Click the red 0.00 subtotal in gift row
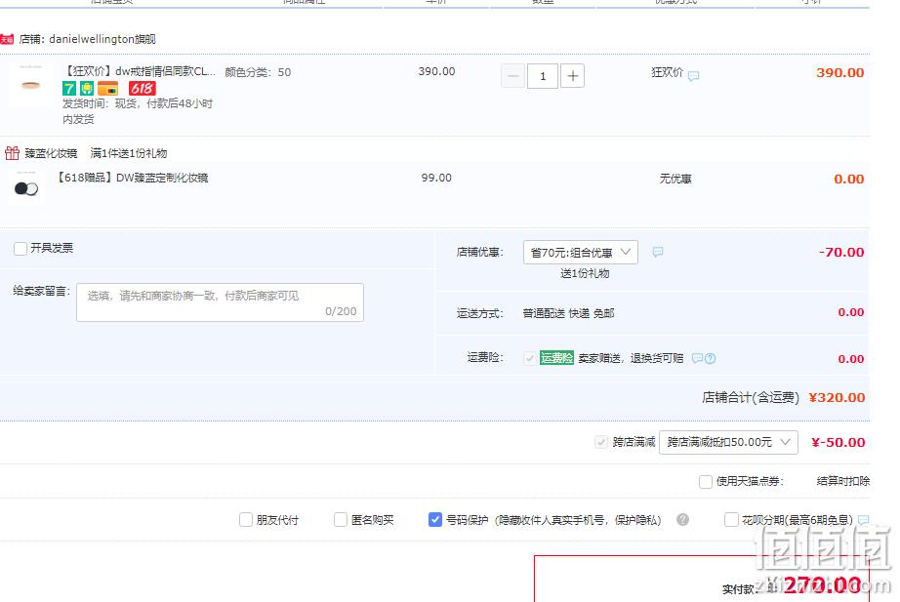900x602 pixels. 849,180
